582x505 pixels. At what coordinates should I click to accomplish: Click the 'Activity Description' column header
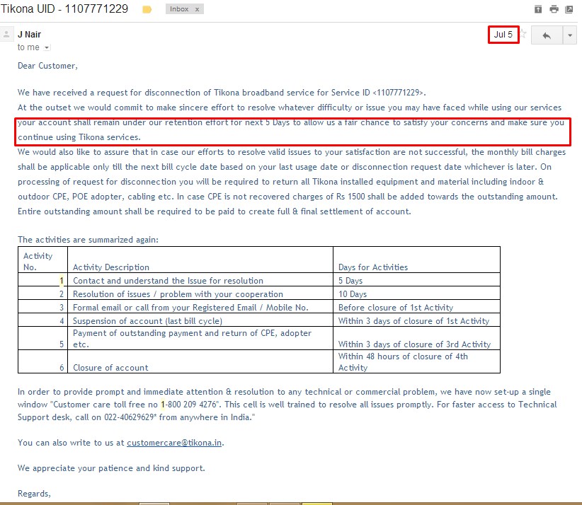coord(200,260)
